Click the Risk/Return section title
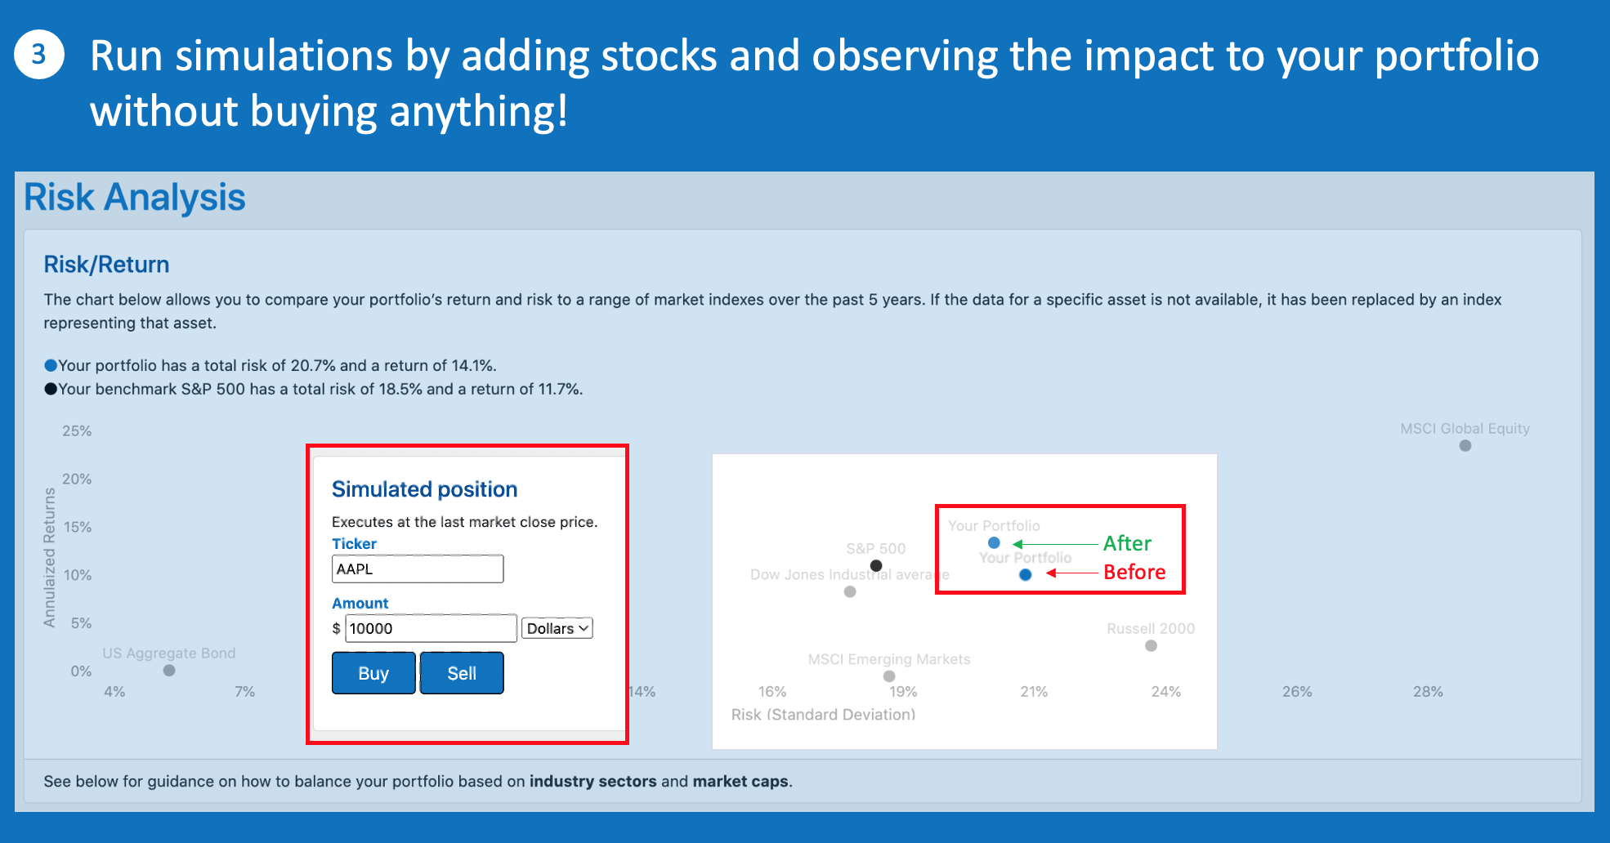The image size is (1610, 843). point(106,264)
